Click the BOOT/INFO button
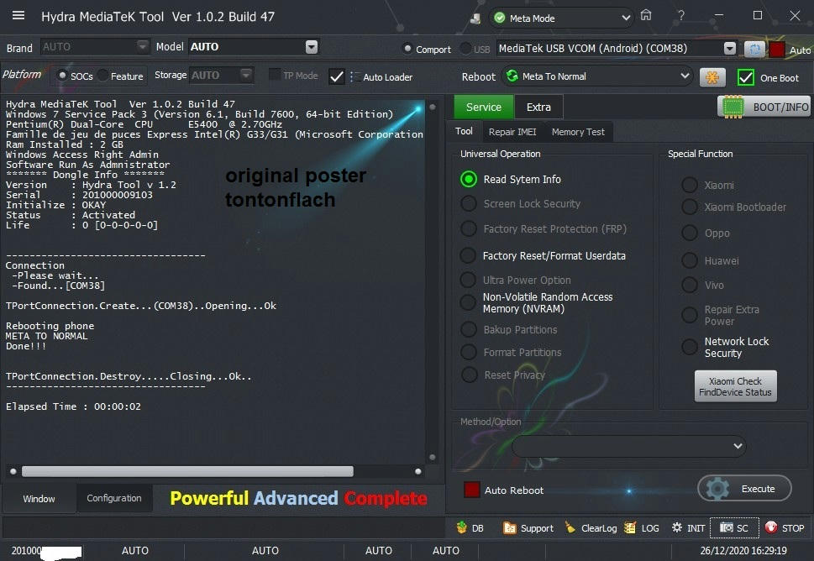This screenshot has height=561, width=814. pos(764,107)
